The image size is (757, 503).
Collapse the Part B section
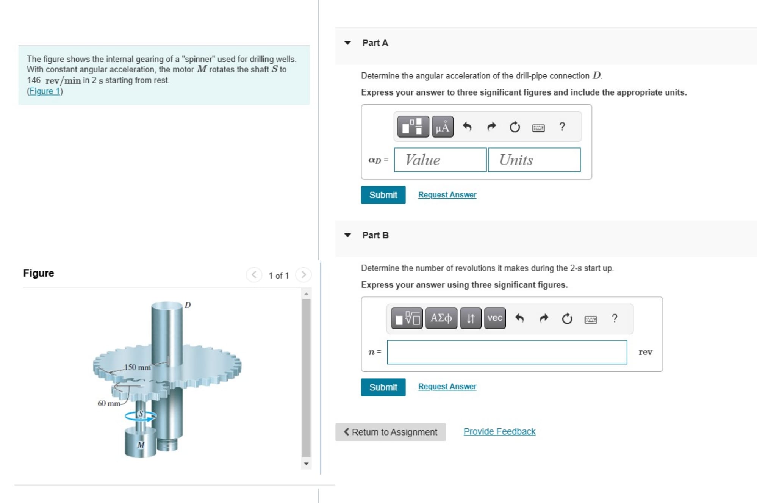[x=347, y=235]
